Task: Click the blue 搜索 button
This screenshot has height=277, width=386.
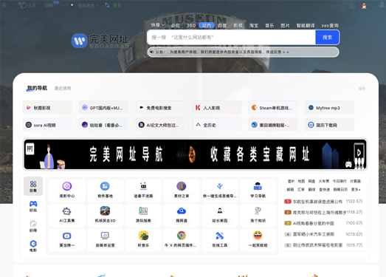Action: coord(327,38)
